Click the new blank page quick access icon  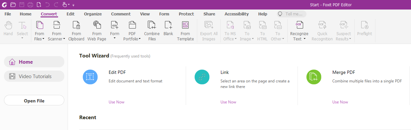(39, 5)
